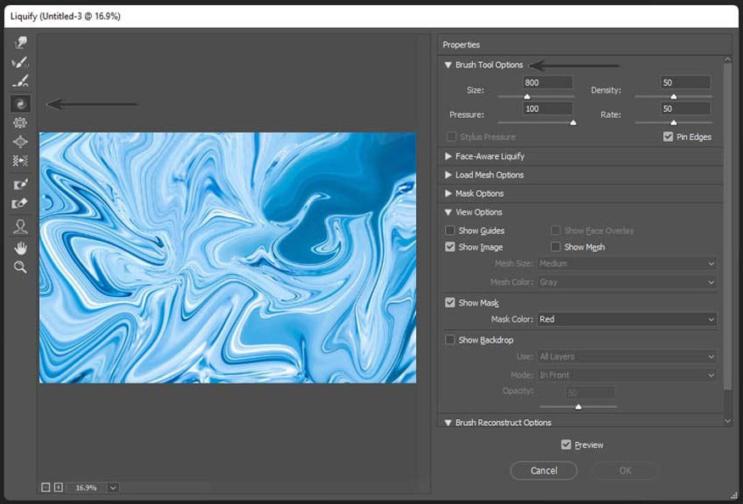Select the Thaw Mask tool
The height and width of the screenshot is (504, 743).
pyautogui.click(x=20, y=204)
